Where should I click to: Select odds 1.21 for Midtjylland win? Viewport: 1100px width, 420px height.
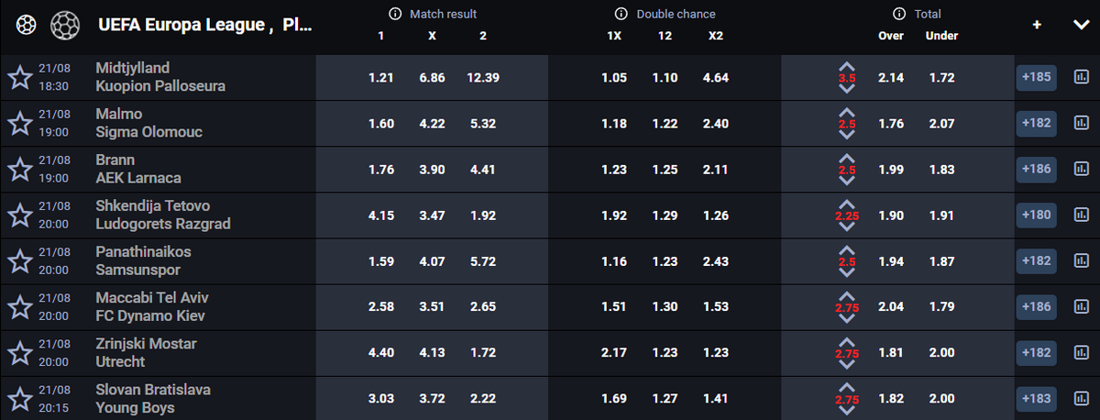pos(380,78)
